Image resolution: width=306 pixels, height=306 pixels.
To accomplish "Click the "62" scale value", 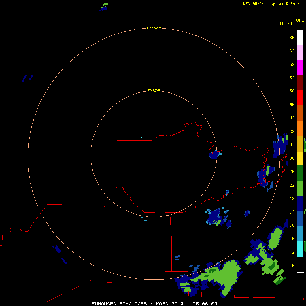I will pos(292,51).
